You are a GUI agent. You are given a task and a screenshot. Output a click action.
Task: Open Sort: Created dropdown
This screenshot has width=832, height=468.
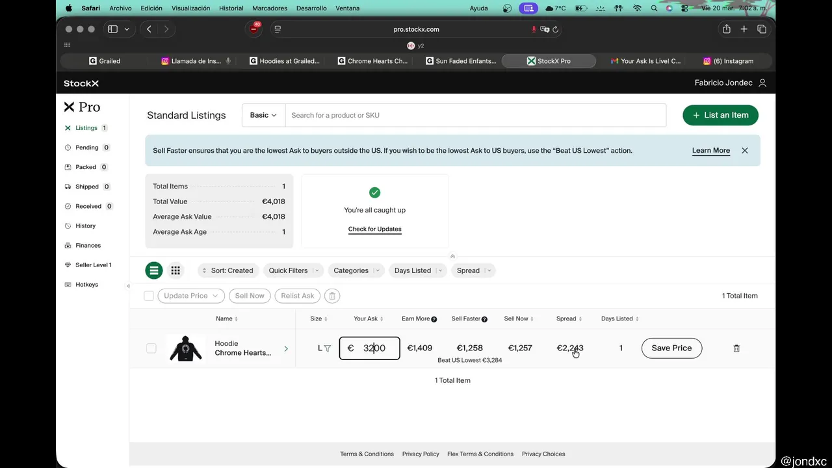[x=227, y=270]
